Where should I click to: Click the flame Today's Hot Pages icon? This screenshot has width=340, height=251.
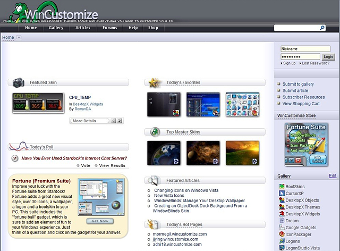click(153, 224)
